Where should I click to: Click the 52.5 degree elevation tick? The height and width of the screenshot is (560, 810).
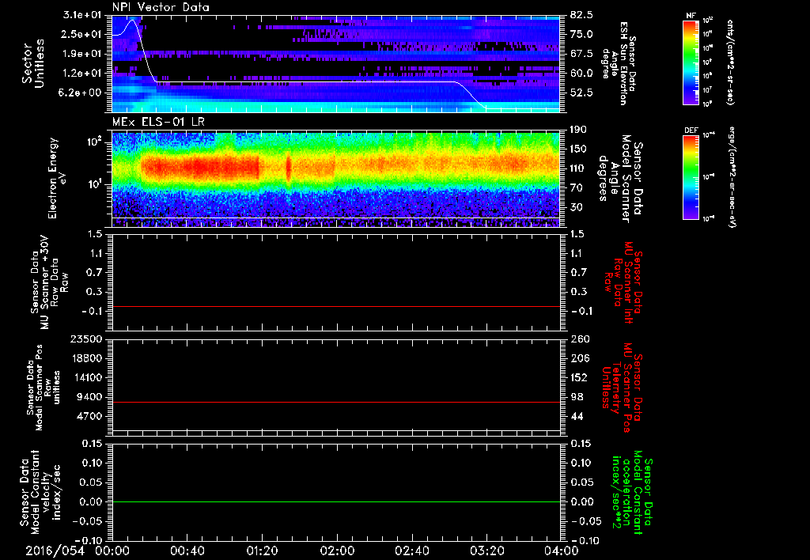[x=581, y=93]
